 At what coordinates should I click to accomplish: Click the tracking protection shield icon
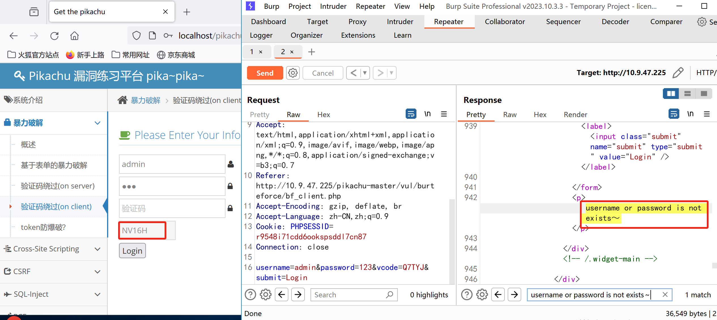[137, 36]
